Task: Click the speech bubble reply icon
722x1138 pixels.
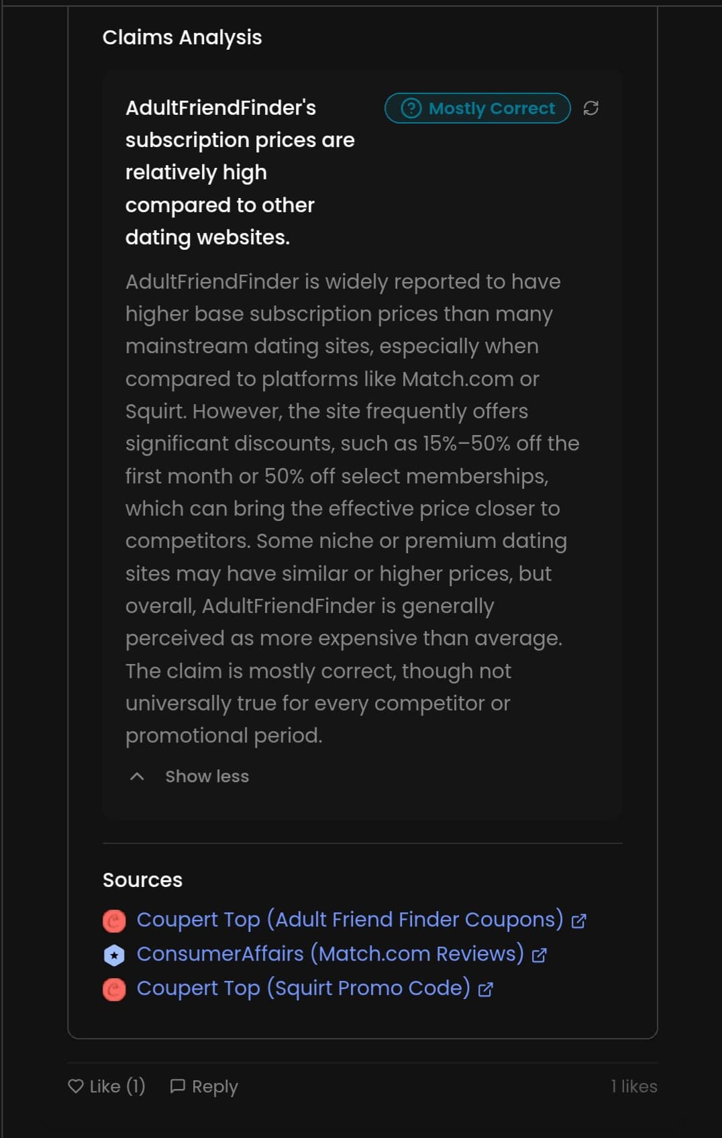Action: (x=177, y=1086)
